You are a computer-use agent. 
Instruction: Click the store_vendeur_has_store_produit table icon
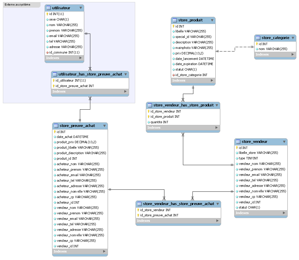pos(150,105)
